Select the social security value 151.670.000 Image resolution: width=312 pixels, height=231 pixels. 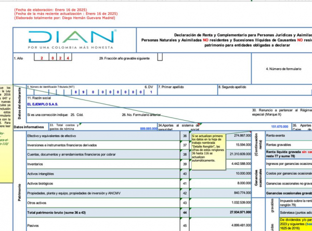point(280,126)
